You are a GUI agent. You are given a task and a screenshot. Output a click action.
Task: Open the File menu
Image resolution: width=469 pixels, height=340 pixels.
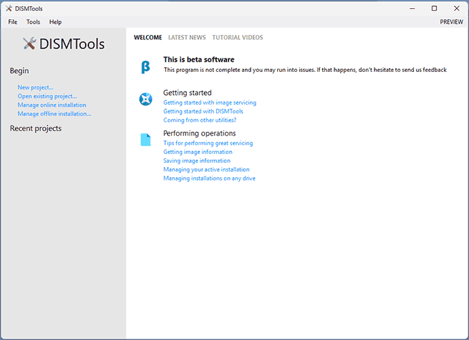pos(12,22)
